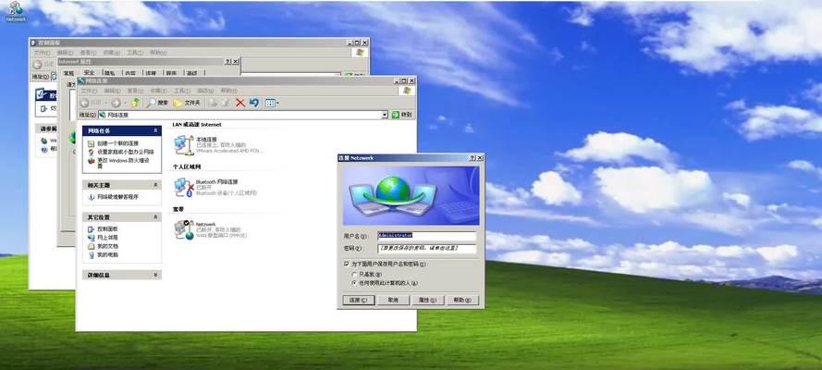Open File menu in Control Panel window
Screen dimensions: 822x370
coord(42,53)
